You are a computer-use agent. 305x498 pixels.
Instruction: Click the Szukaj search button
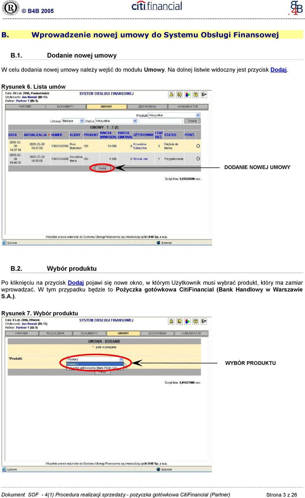(x=192, y=121)
